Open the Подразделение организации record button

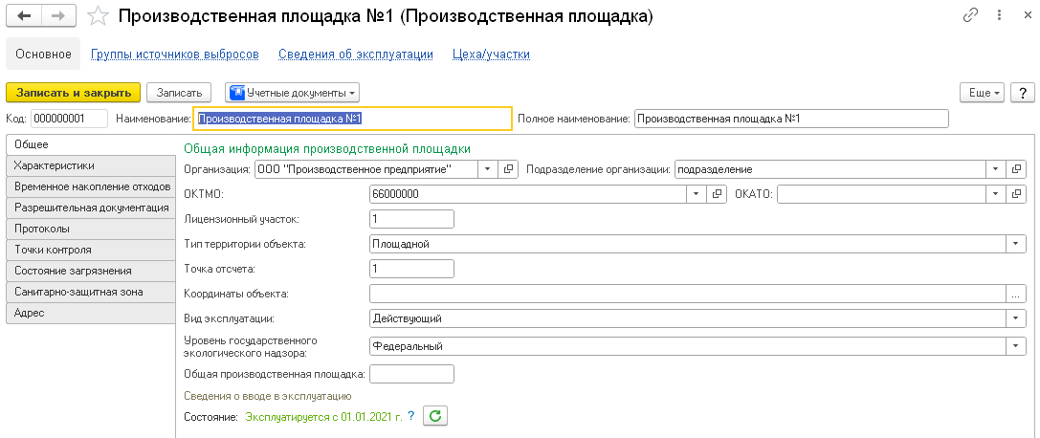coord(1016,169)
